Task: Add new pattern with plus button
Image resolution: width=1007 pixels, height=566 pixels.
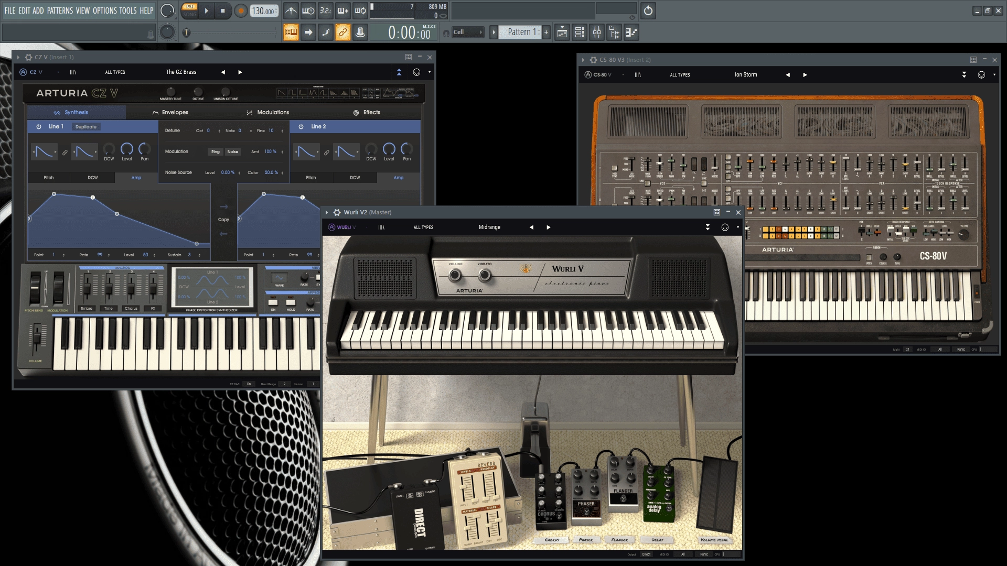Action: click(546, 32)
